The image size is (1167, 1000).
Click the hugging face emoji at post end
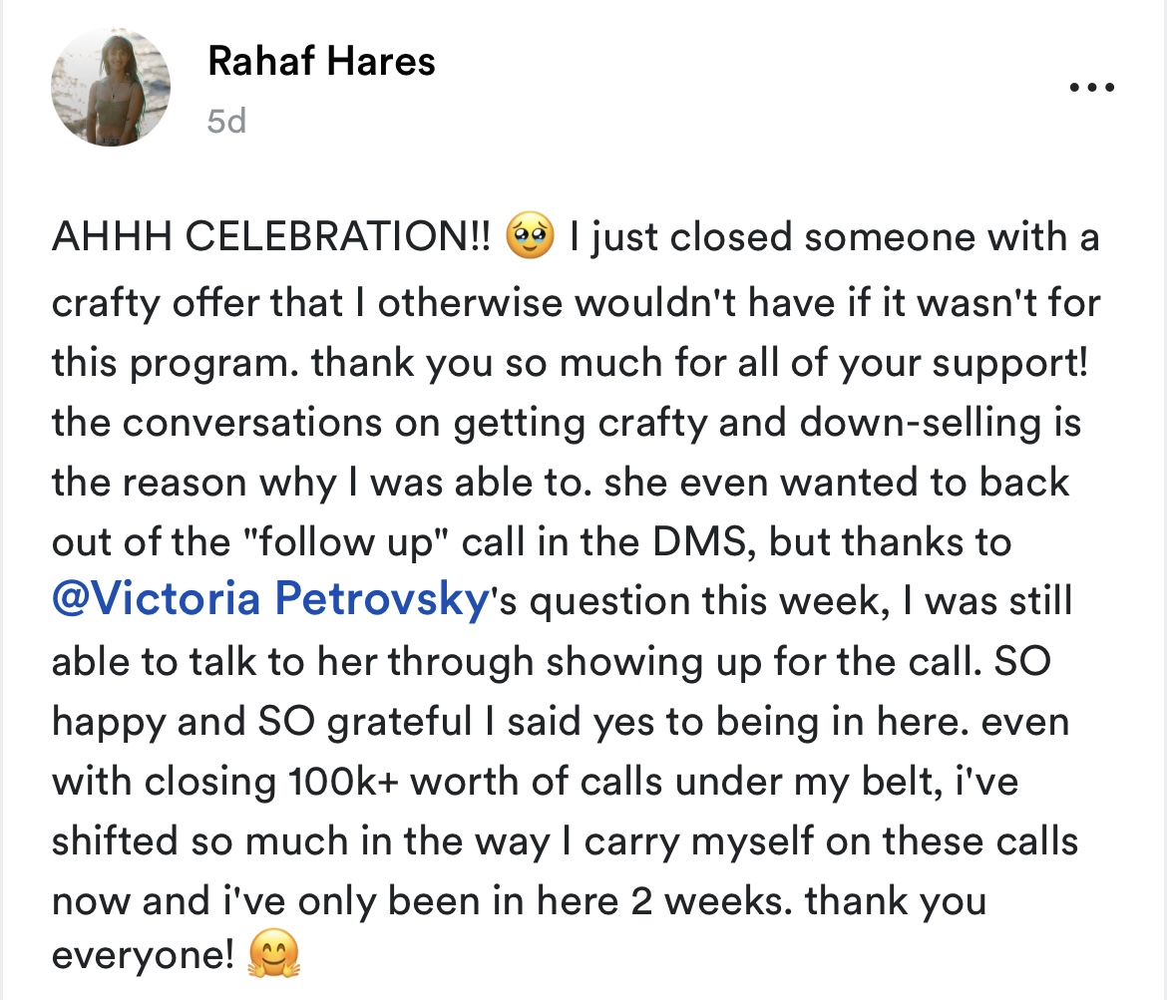click(273, 954)
